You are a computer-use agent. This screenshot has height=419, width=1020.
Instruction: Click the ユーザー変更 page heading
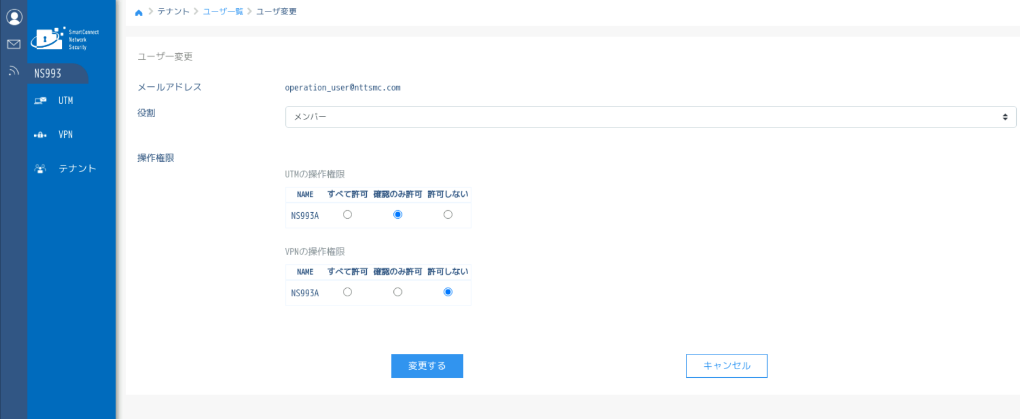pyautogui.click(x=165, y=56)
